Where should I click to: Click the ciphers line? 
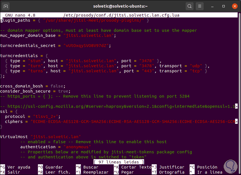point(120,122)
